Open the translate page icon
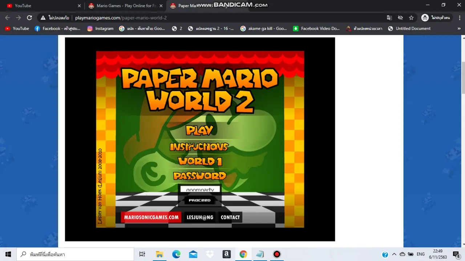 (x=389, y=17)
